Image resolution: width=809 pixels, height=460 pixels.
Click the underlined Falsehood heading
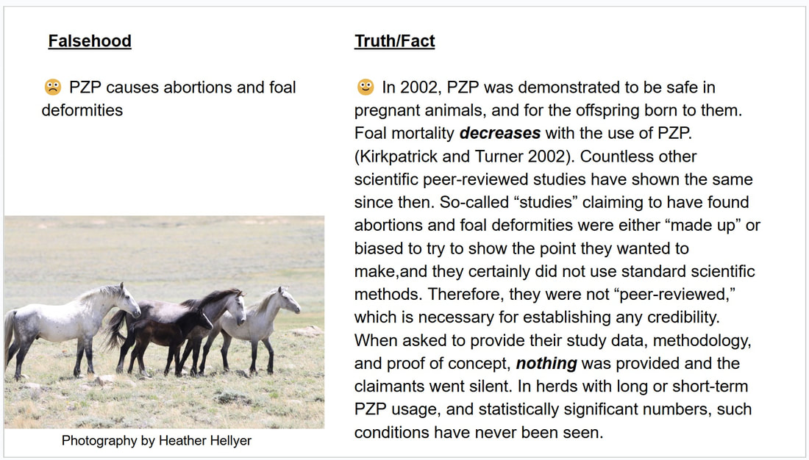(90, 40)
